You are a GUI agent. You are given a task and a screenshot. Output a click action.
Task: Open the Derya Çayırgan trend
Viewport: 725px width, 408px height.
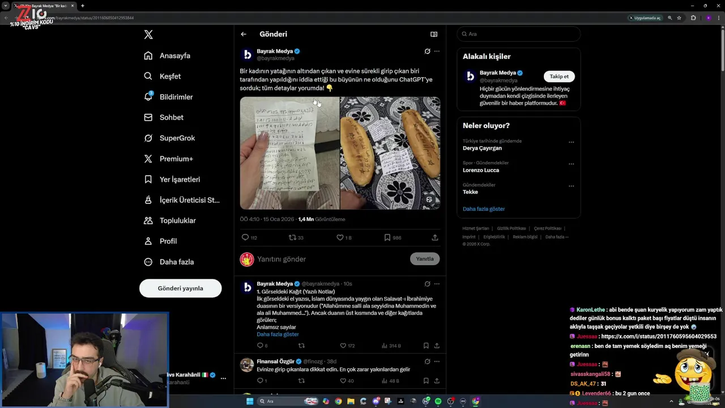482,148
